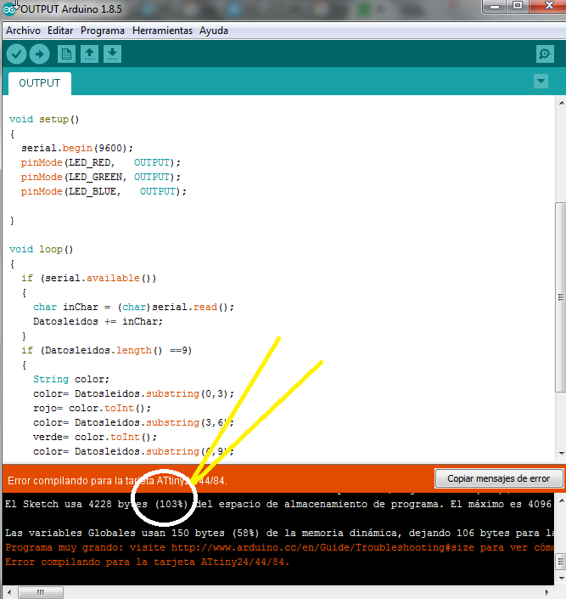The height and width of the screenshot is (599, 566).
Task: Click 'if (serial.available())' line
Action: (x=88, y=278)
